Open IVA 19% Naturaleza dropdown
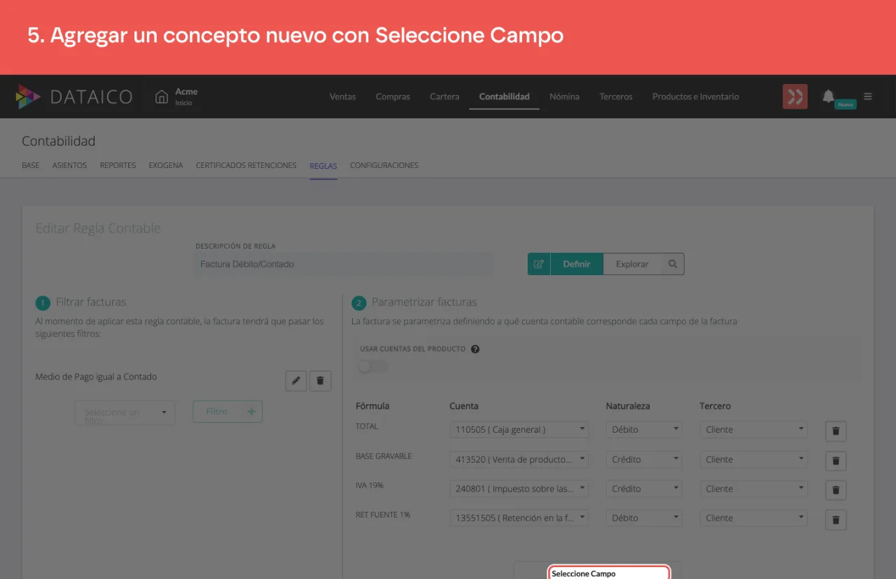896x579 pixels. coord(644,489)
